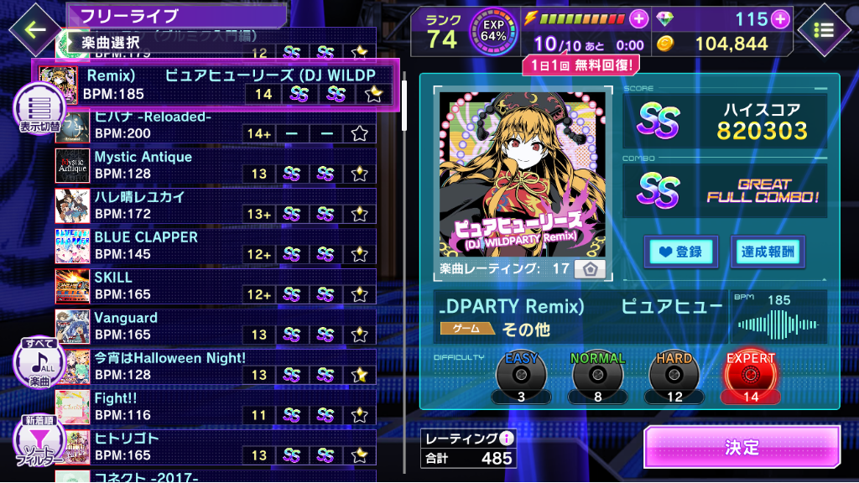Screen dimensions: 859x483
Task: Open 達成報酬 achievement rewards
Action: pyautogui.click(x=768, y=252)
